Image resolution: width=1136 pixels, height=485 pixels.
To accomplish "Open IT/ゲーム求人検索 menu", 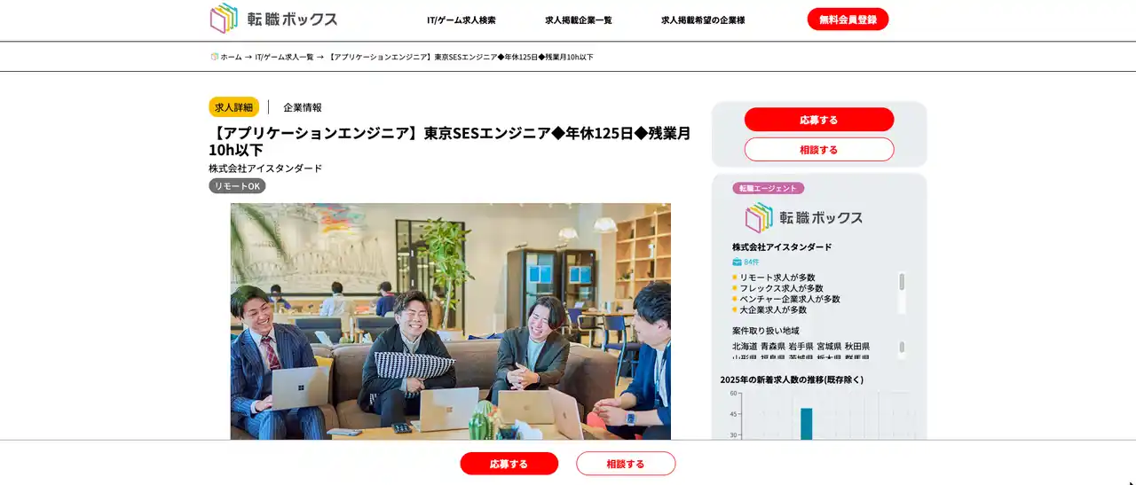I will tap(461, 20).
